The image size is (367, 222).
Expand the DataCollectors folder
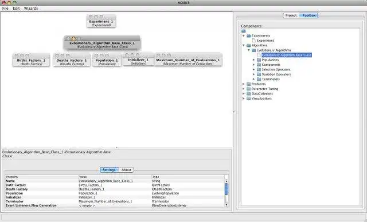pyautogui.click(x=243, y=93)
